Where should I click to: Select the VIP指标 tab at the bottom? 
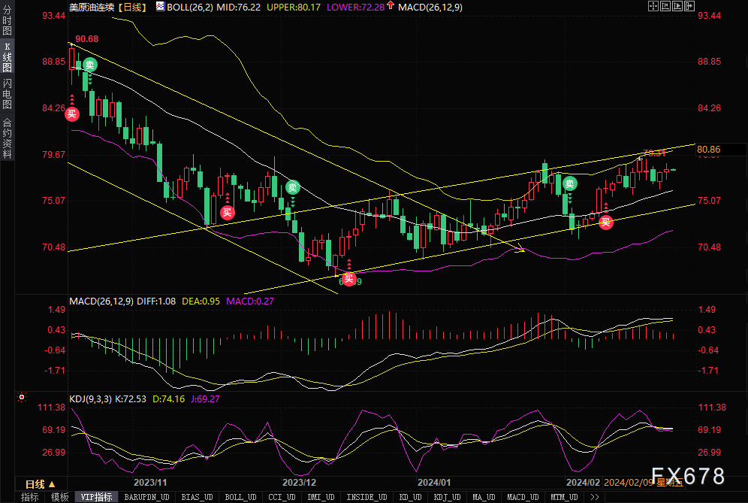tap(96, 497)
